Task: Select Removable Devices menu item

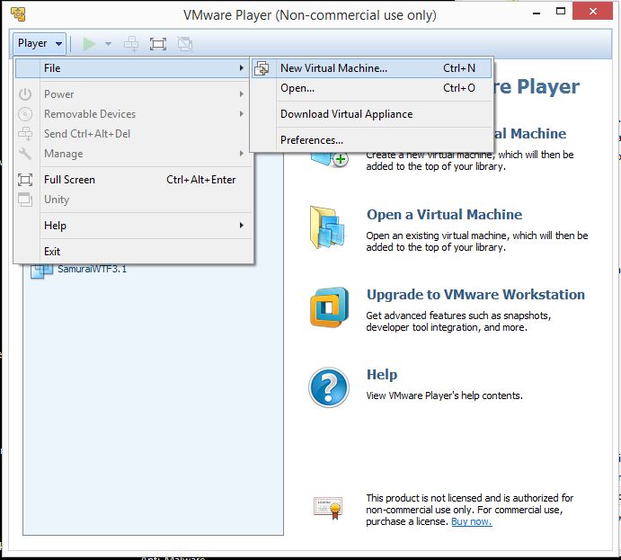Action: 133,114
